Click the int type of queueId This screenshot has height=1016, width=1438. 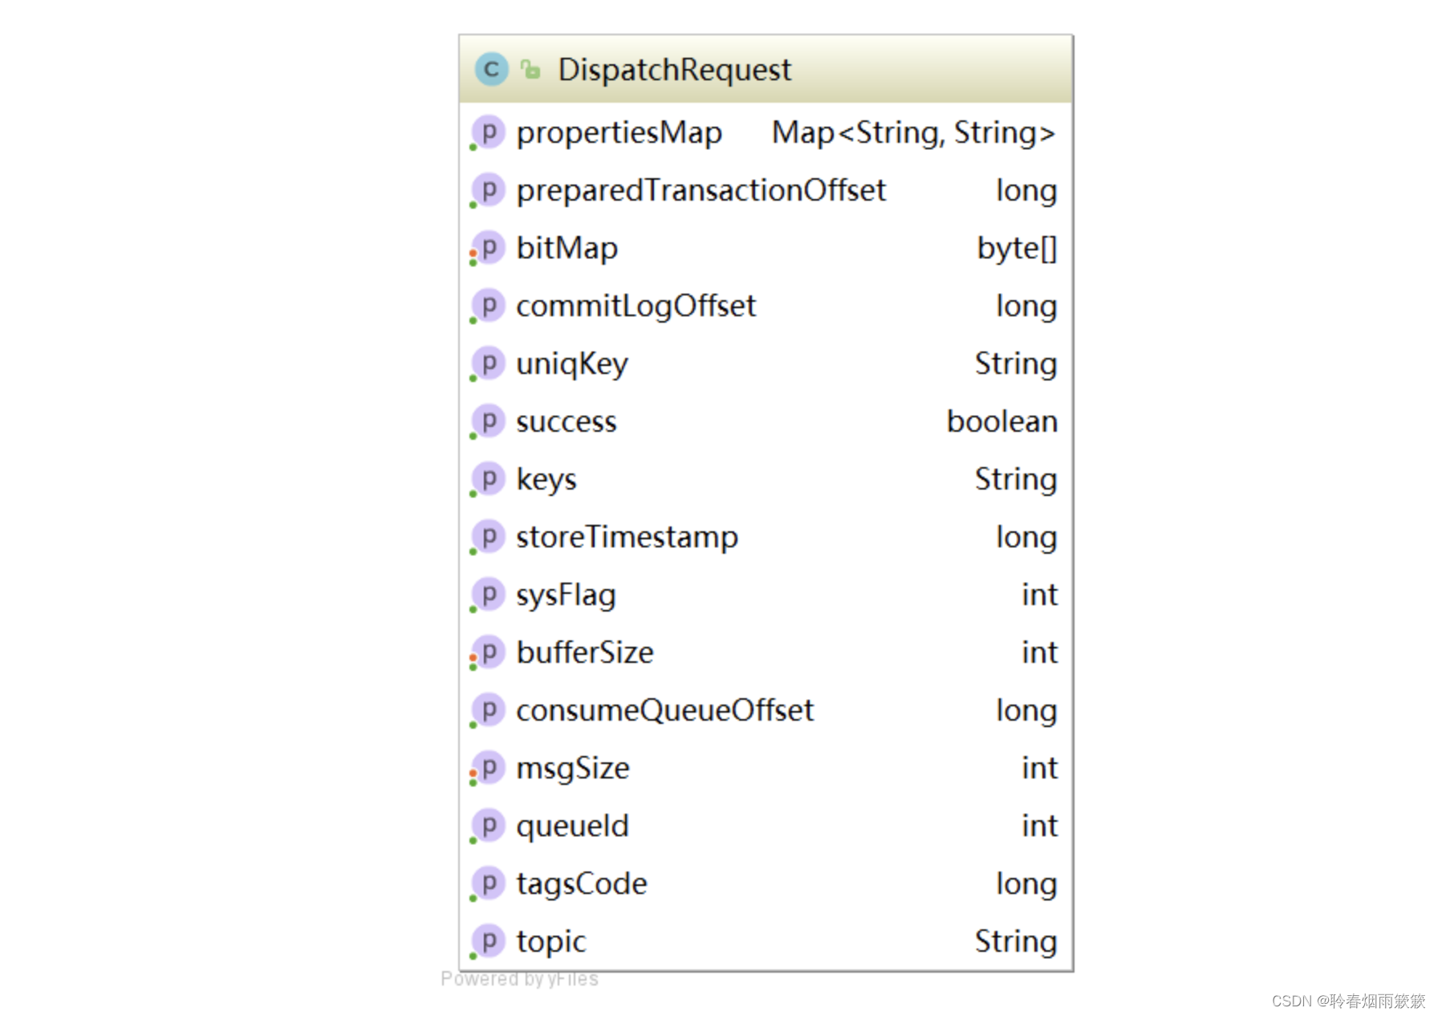[x=1040, y=826]
